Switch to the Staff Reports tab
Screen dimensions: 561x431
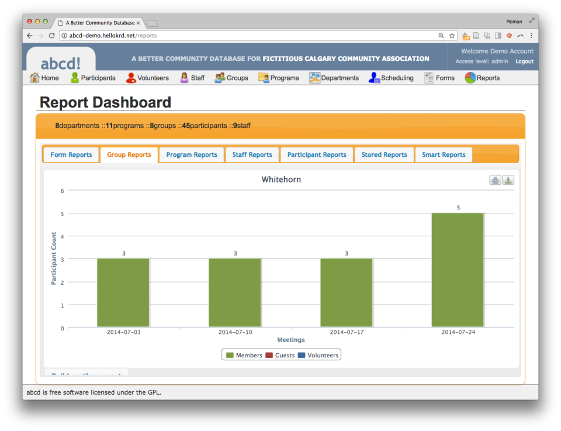252,154
